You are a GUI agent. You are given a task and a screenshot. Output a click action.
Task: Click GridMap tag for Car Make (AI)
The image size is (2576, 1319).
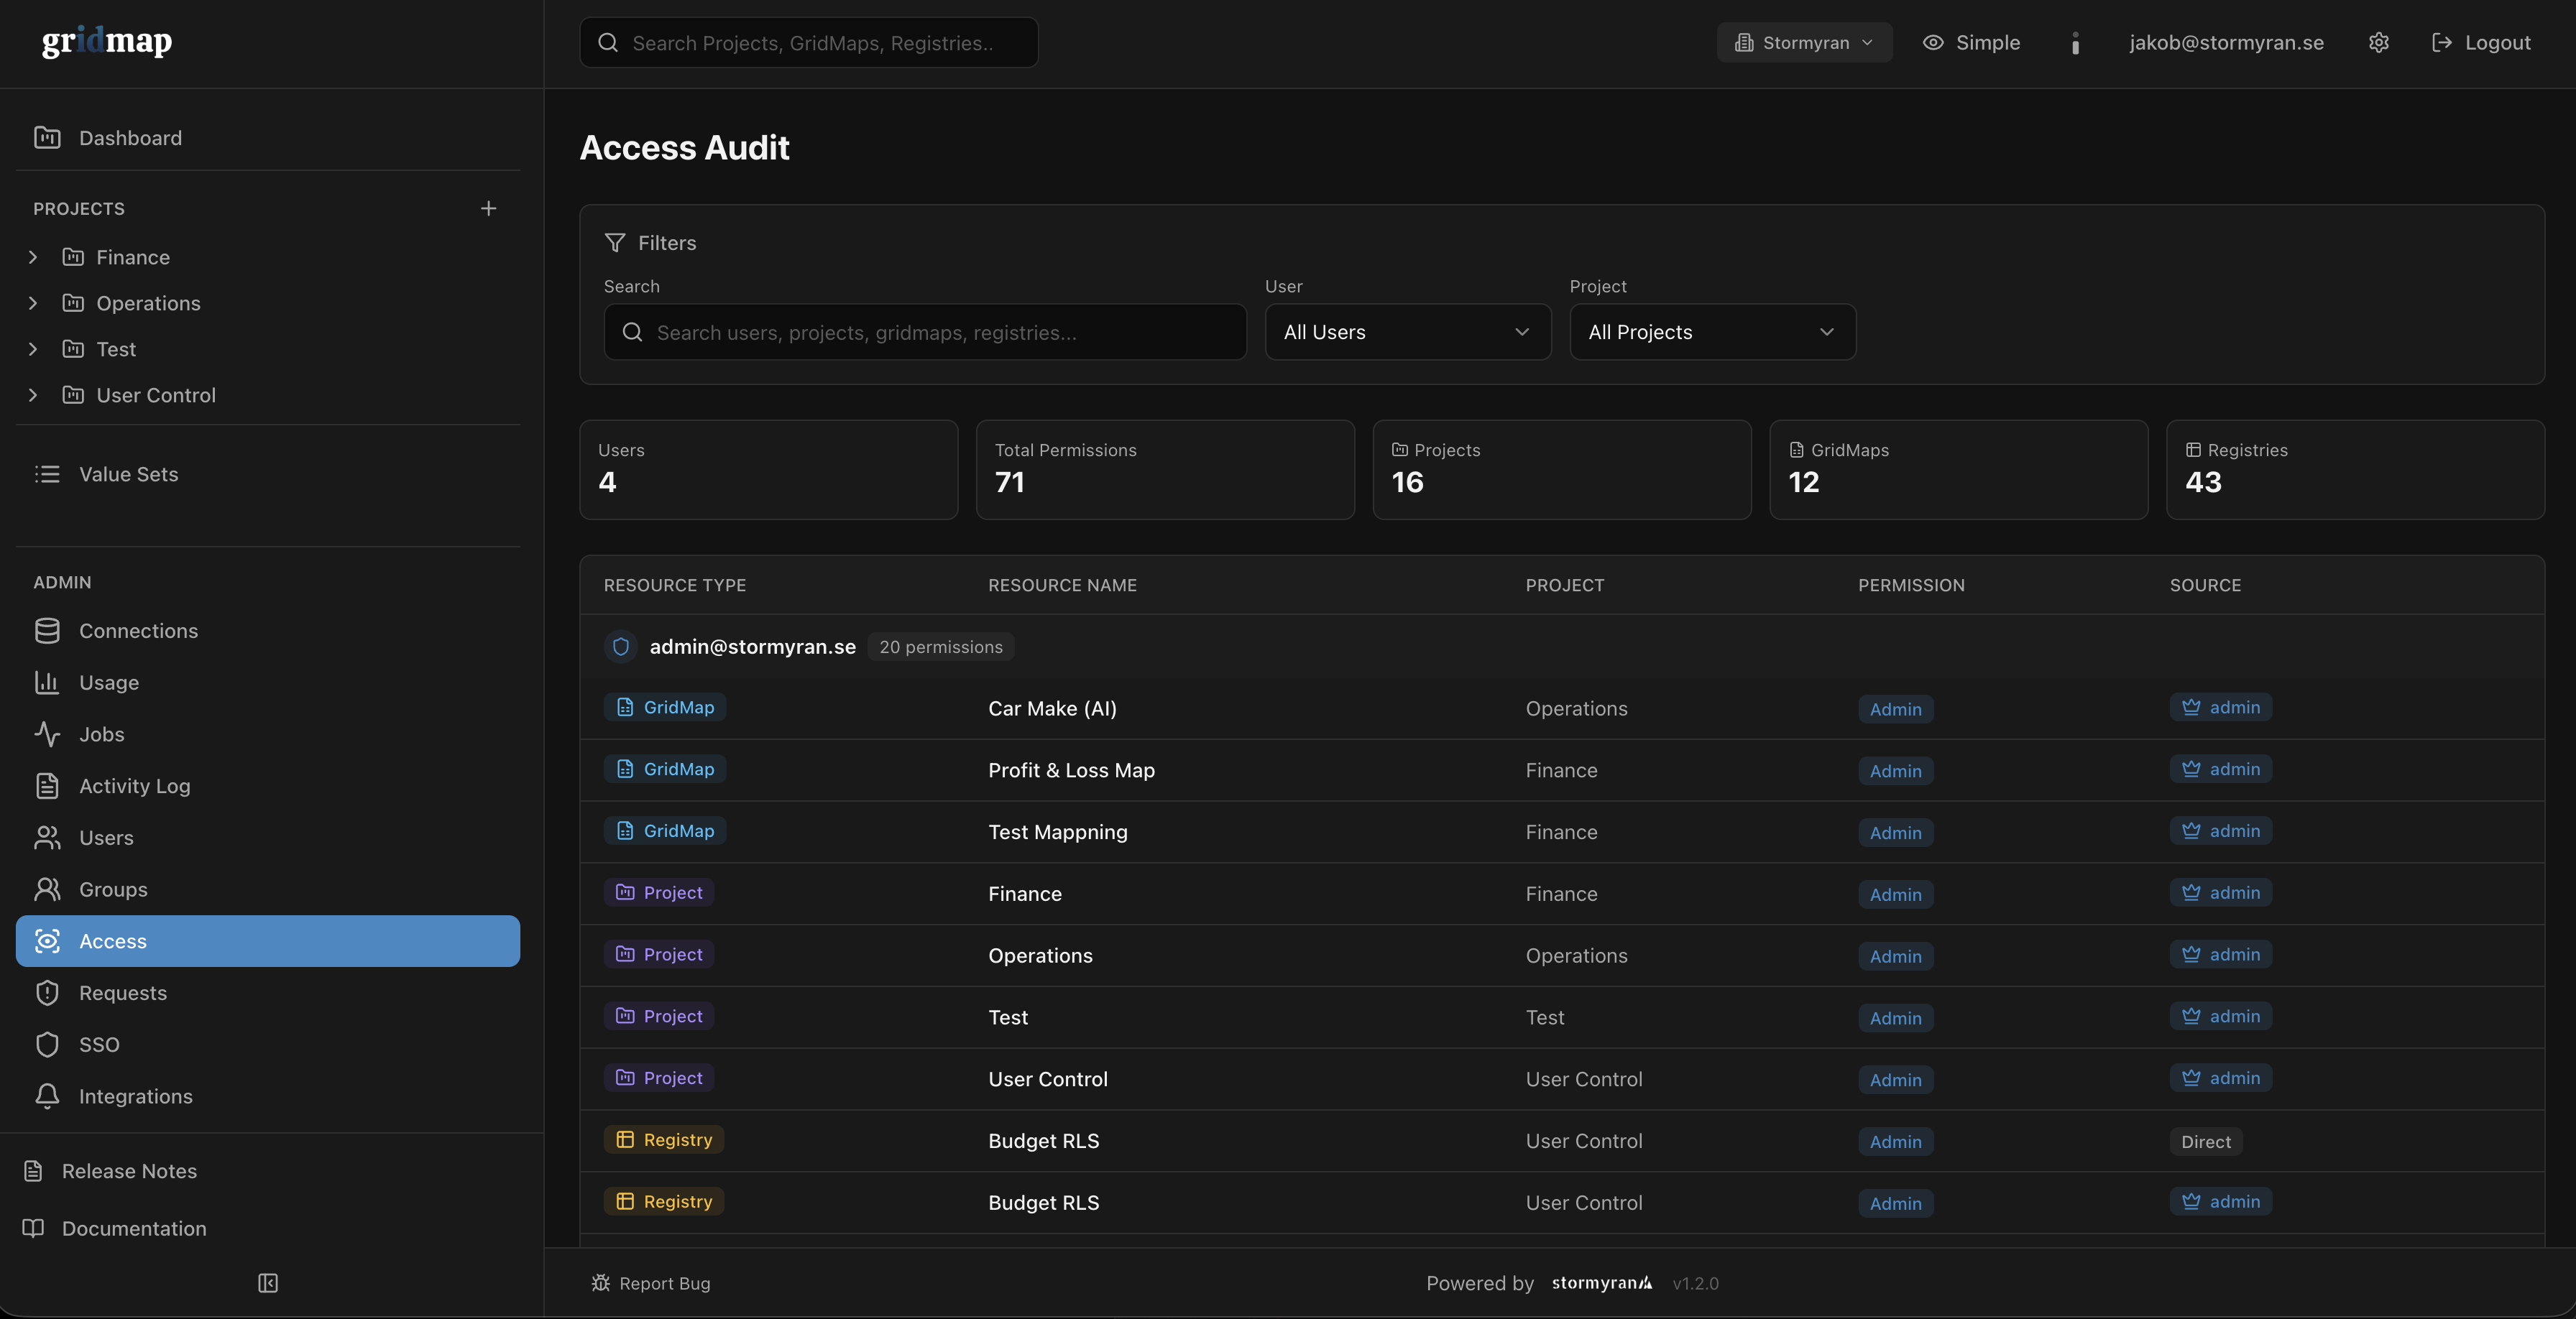click(665, 706)
